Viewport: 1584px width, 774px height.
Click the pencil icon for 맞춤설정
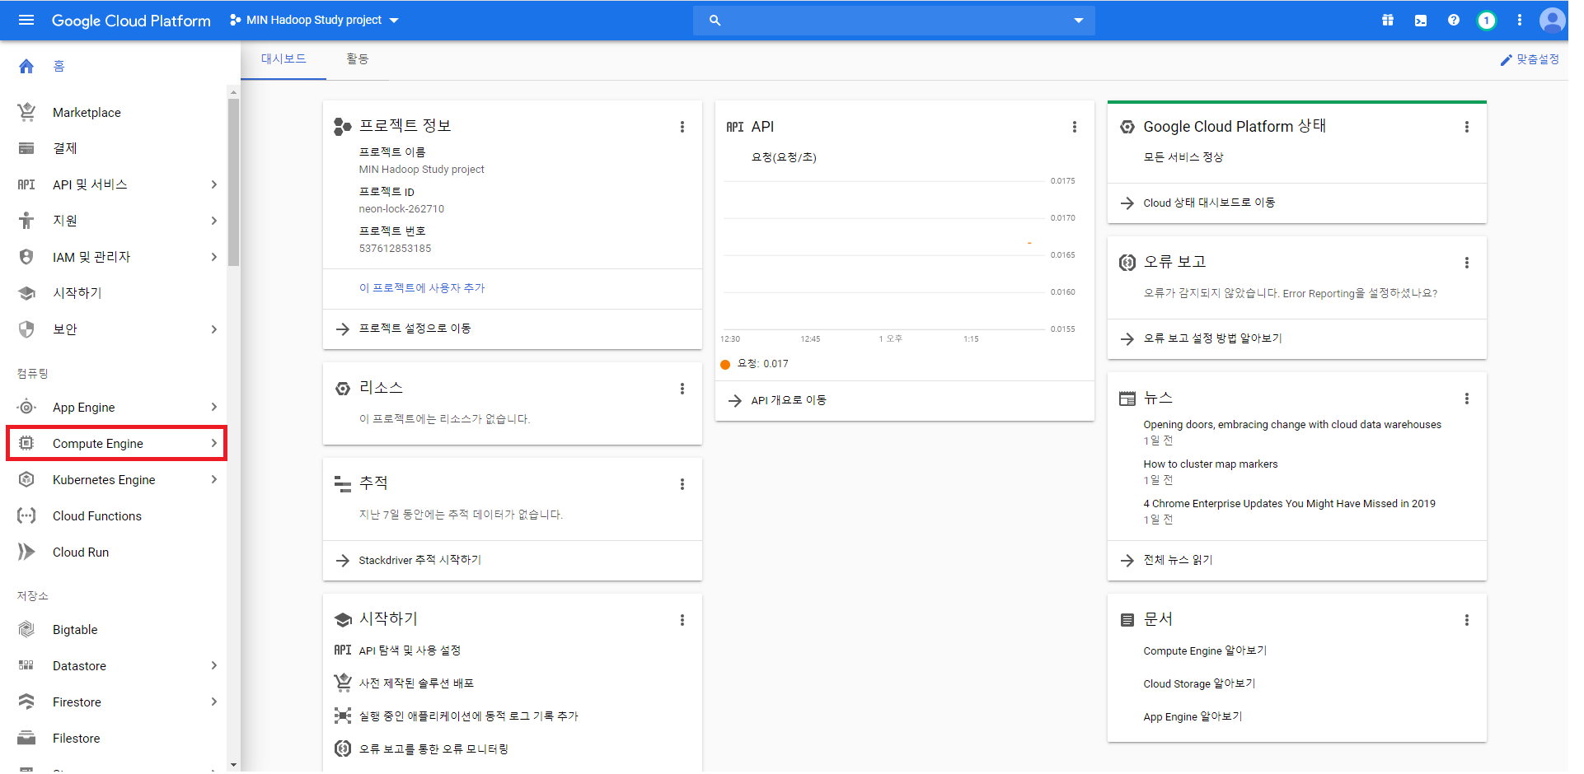pos(1506,60)
